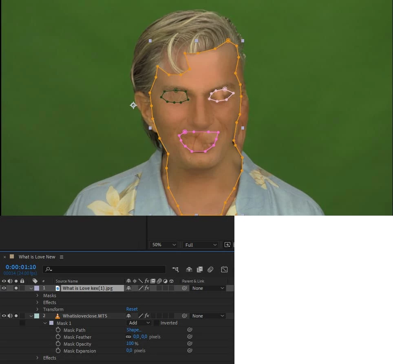Toggle Quality switch on layer 1
393x364 pixels.
[x=141, y=288]
